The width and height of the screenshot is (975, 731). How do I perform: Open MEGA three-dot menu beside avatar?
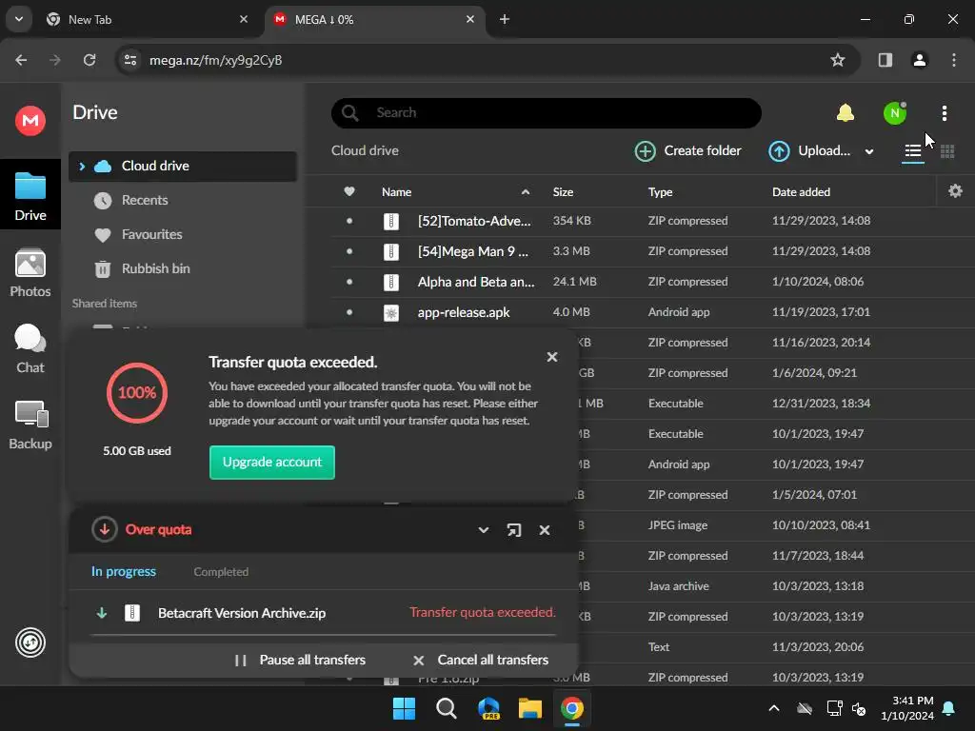click(x=945, y=112)
